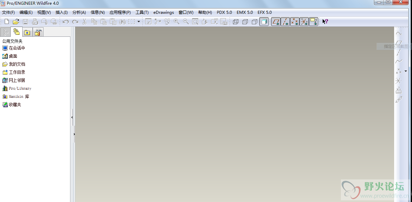Click the Copy icon in toolbar
The image size is (412, 202).
pos(94,22)
